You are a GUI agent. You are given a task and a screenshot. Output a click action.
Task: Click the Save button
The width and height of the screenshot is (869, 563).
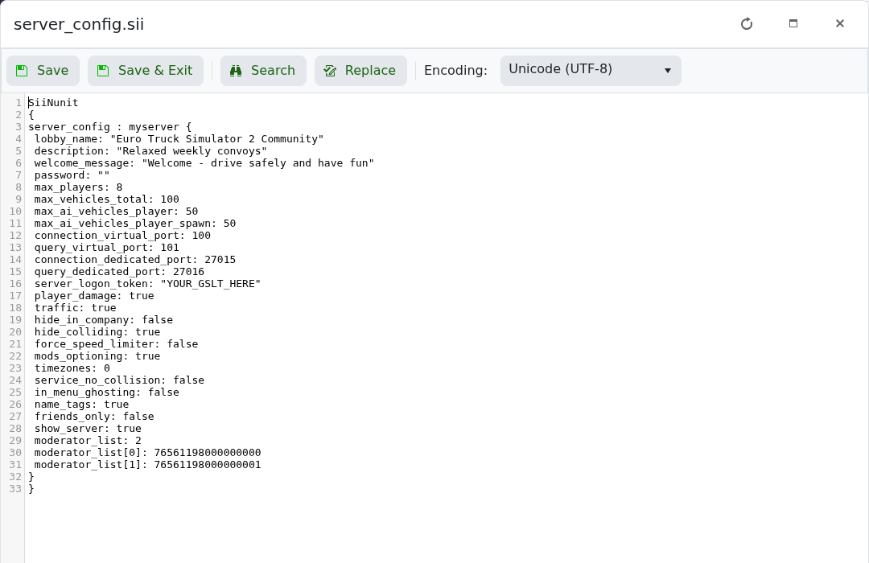click(43, 71)
